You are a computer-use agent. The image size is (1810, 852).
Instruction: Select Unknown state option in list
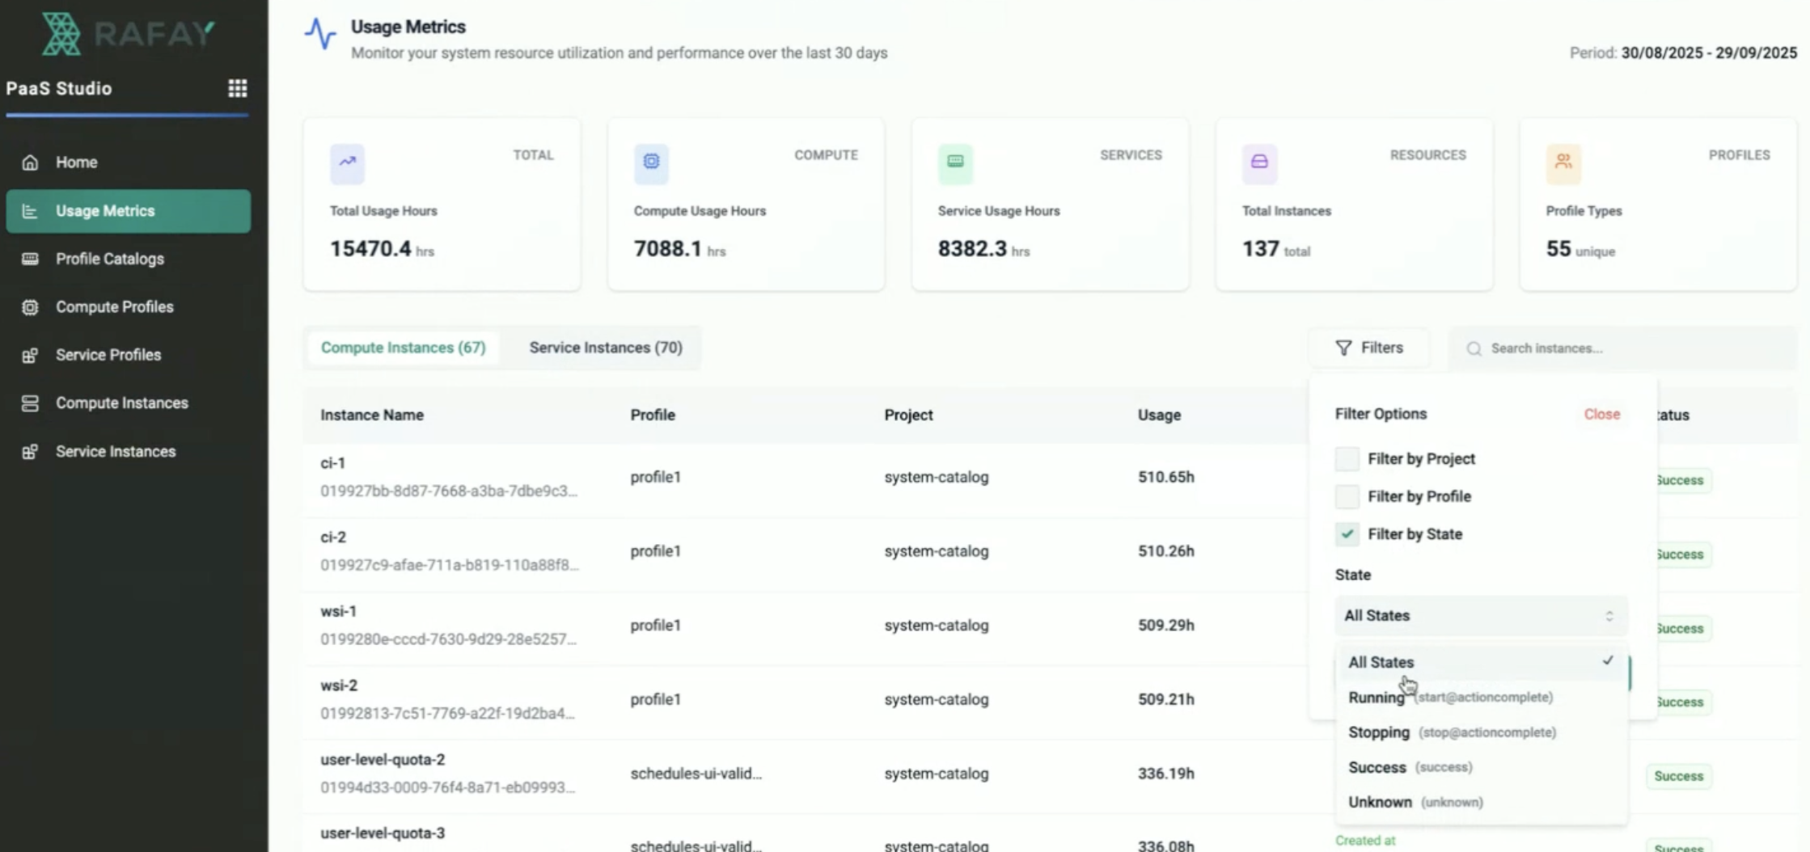(x=1380, y=802)
